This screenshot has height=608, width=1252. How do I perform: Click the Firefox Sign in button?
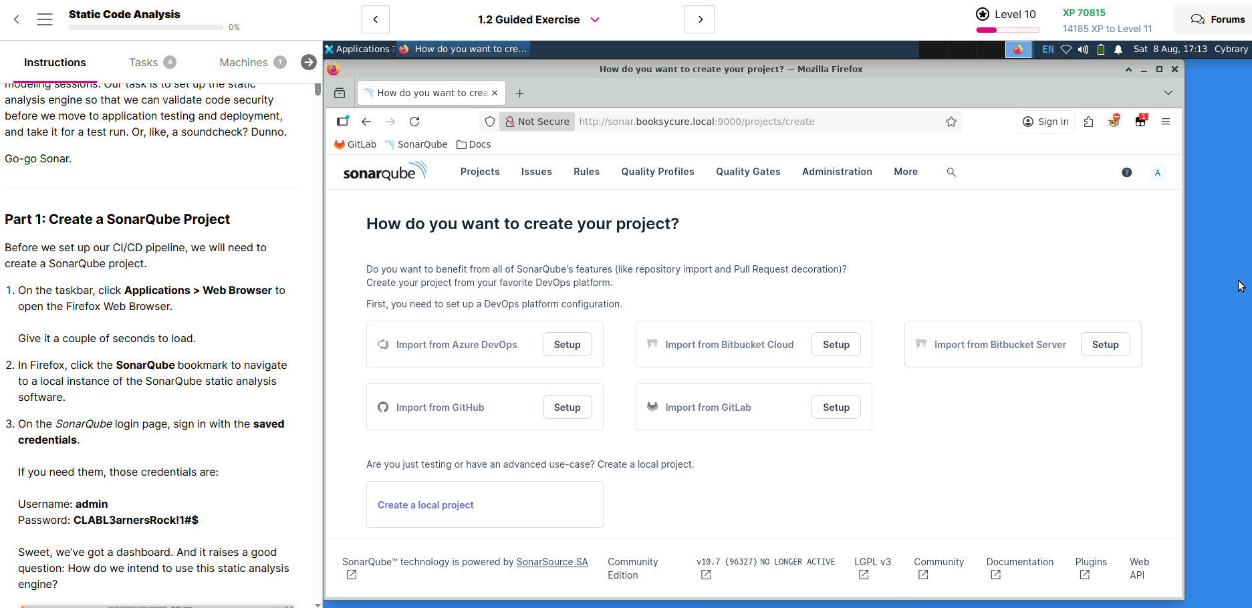(1045, 122)
